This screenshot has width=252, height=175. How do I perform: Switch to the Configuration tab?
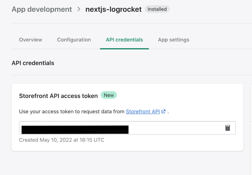(x=74, y=40)
